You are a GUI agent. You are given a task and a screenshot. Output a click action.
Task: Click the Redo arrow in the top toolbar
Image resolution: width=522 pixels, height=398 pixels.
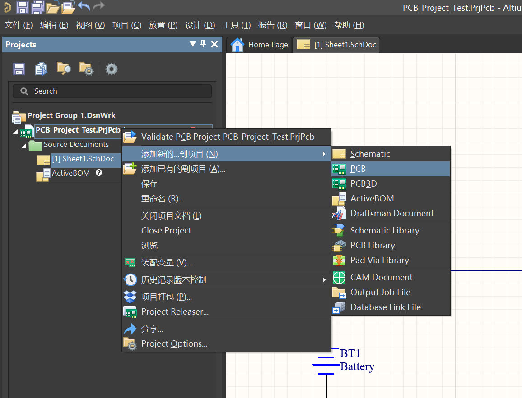coord(98,6)
